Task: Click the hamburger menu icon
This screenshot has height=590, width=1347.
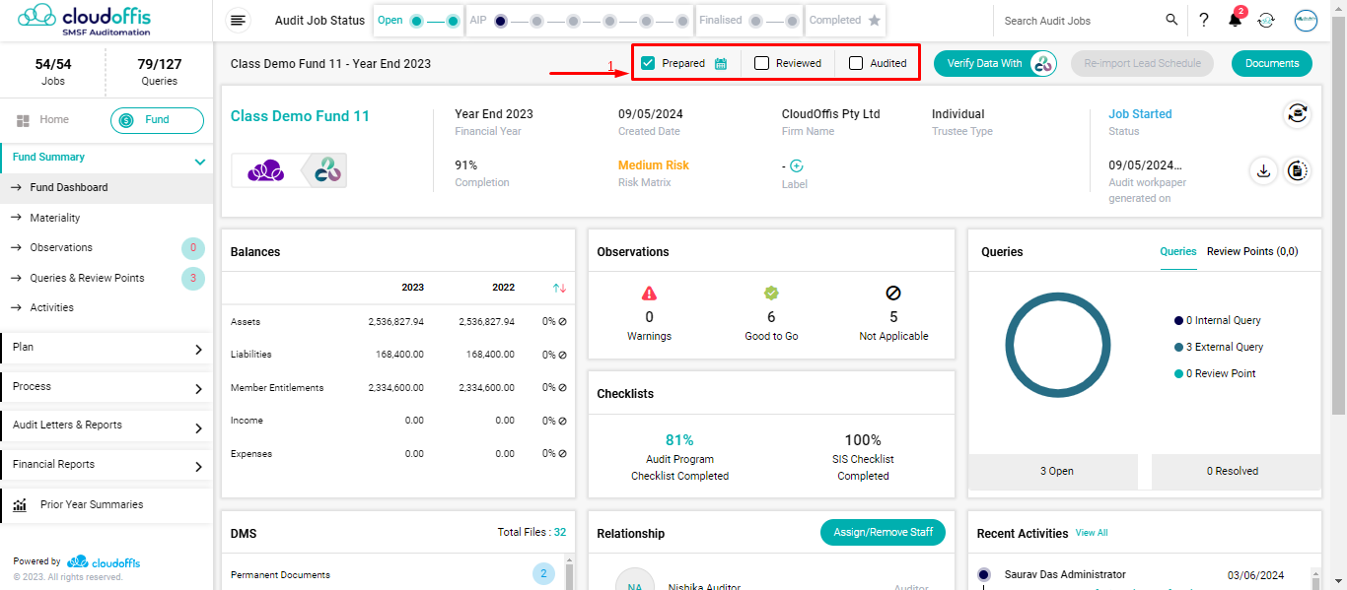Action: [x=239, y=20]
